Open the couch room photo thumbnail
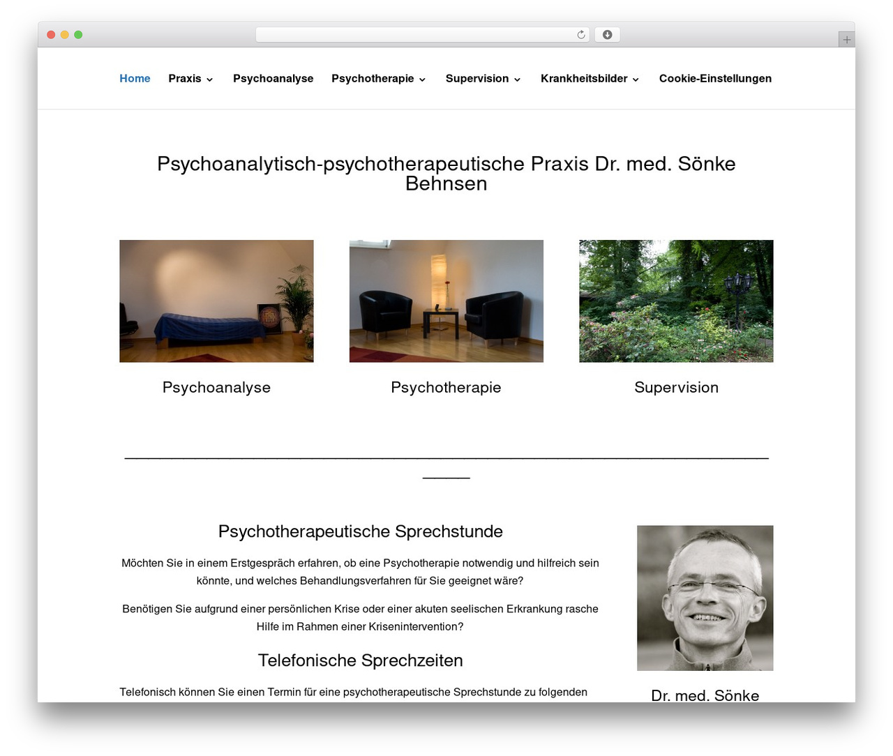The height and width of the screenshot is (756, 893). point(216,301)
